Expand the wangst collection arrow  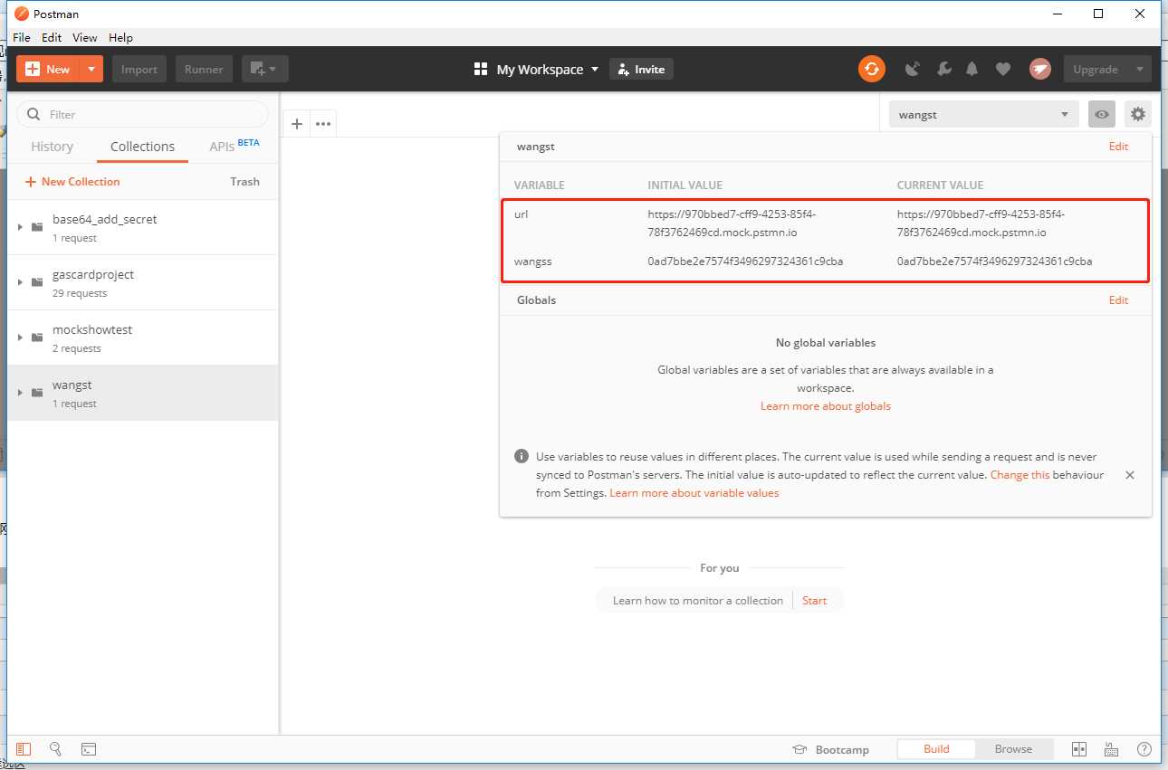[x=20, y=393]
